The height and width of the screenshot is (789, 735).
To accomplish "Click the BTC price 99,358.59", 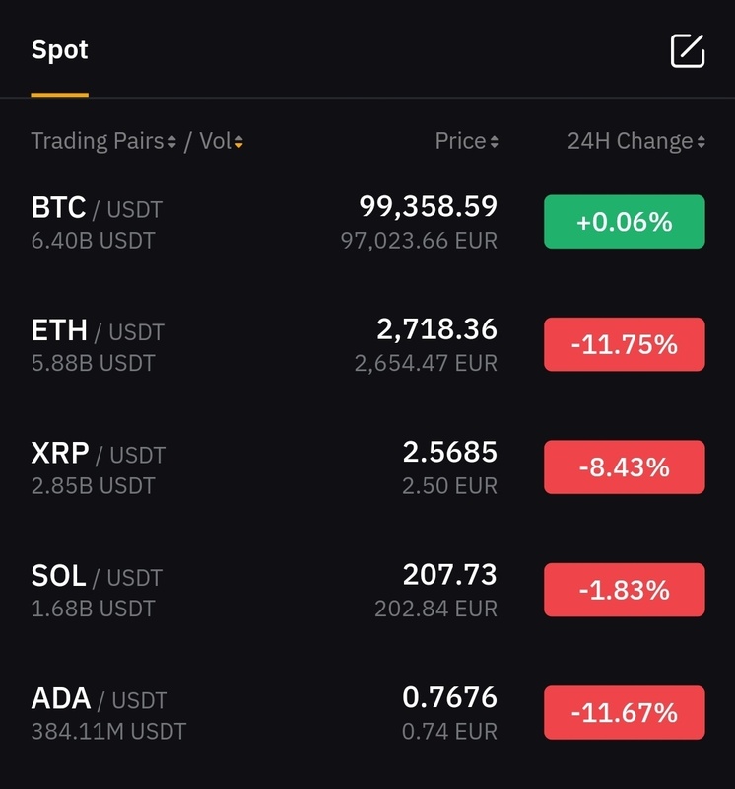I will click(x=428, y=206).
